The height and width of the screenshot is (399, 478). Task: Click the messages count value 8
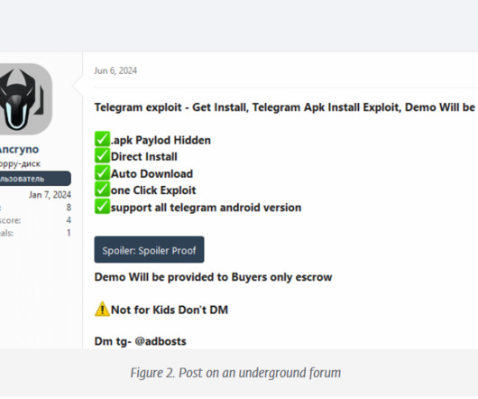tap(69, 208)
